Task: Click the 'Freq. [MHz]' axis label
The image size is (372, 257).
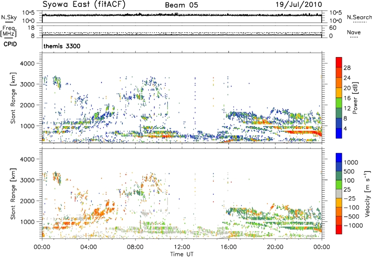Action: (x=8, y=32)
